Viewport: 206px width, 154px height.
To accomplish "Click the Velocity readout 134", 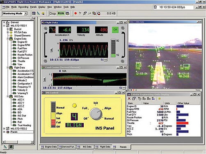I will coord(83,30).
